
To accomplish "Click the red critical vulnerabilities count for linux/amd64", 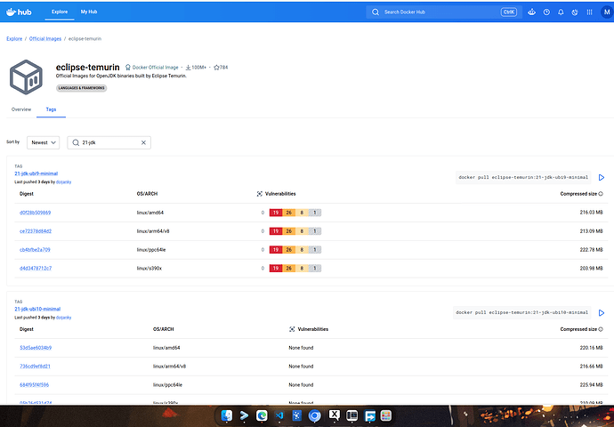I will (x=276, y=213).
